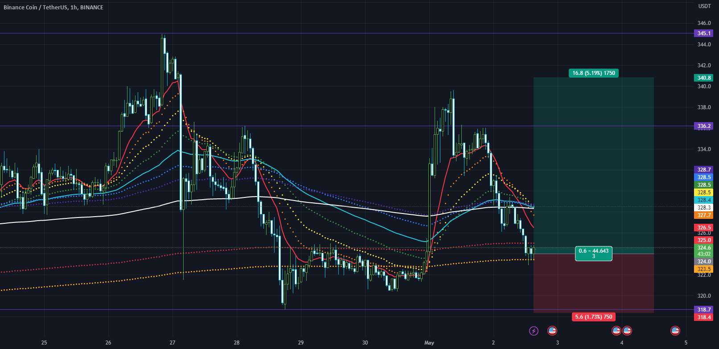The image size is (719, 349).
Task: Select the blue 328.5 price tag
Action: [704, 177]
